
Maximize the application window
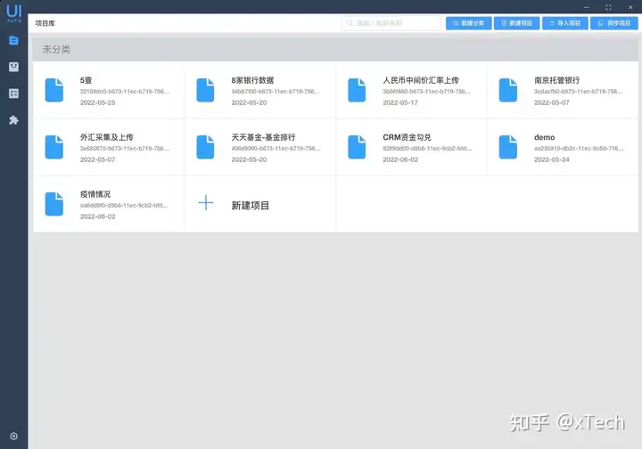(x=608, y=7)
